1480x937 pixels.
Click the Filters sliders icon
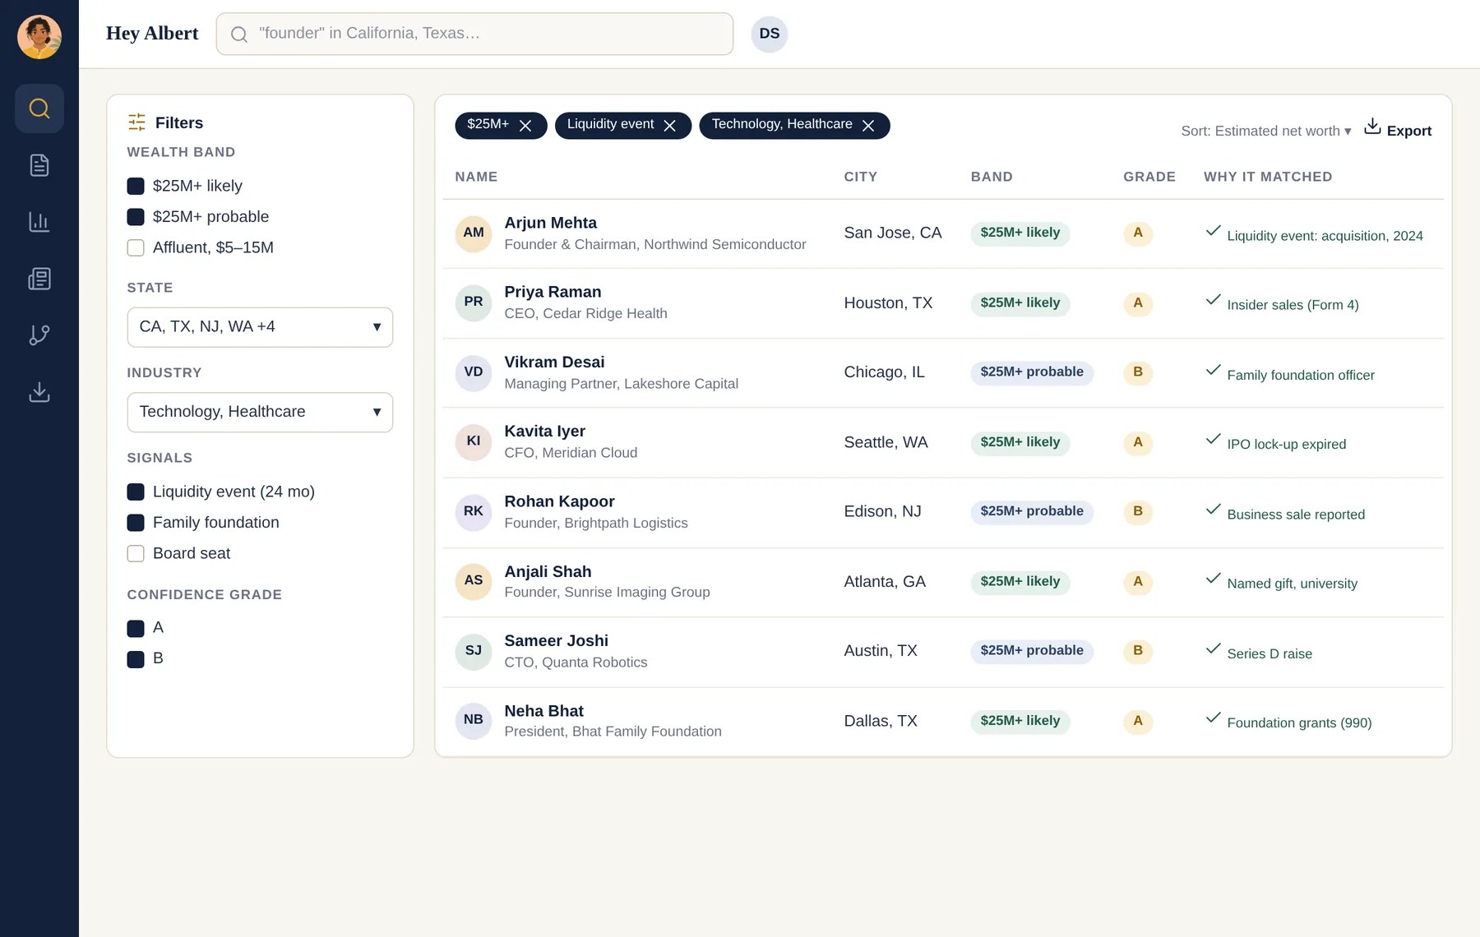[136, 122]
